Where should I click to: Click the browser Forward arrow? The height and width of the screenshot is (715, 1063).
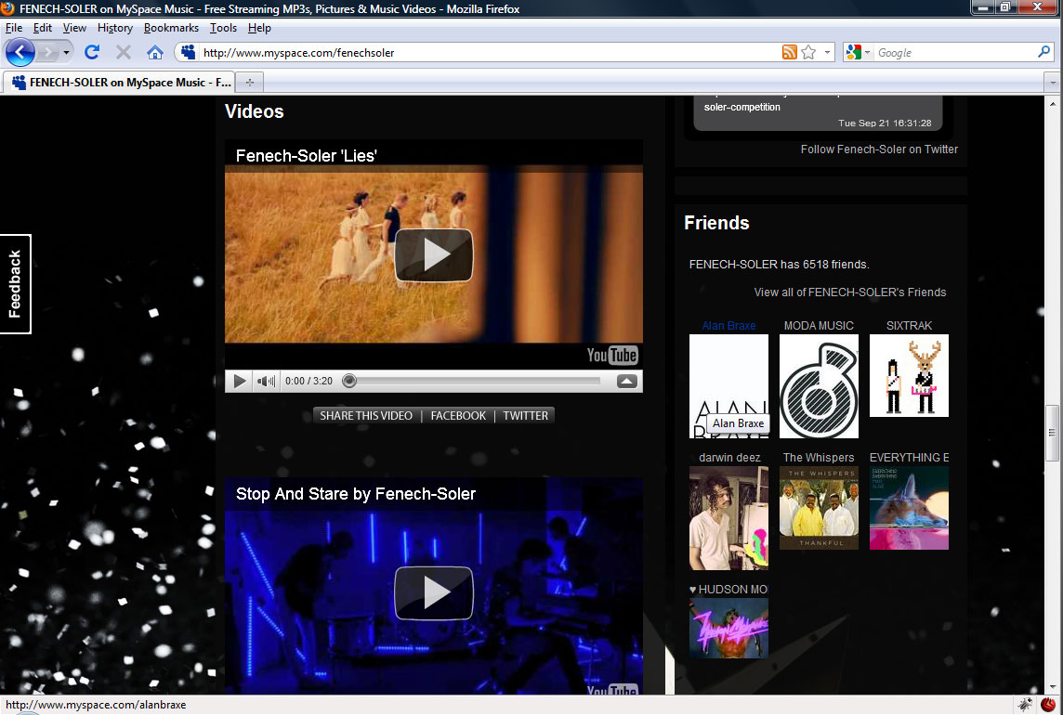click(x=48, y=52)
